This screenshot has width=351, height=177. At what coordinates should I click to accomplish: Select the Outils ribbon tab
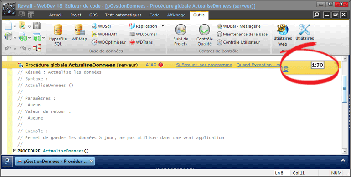199,15
